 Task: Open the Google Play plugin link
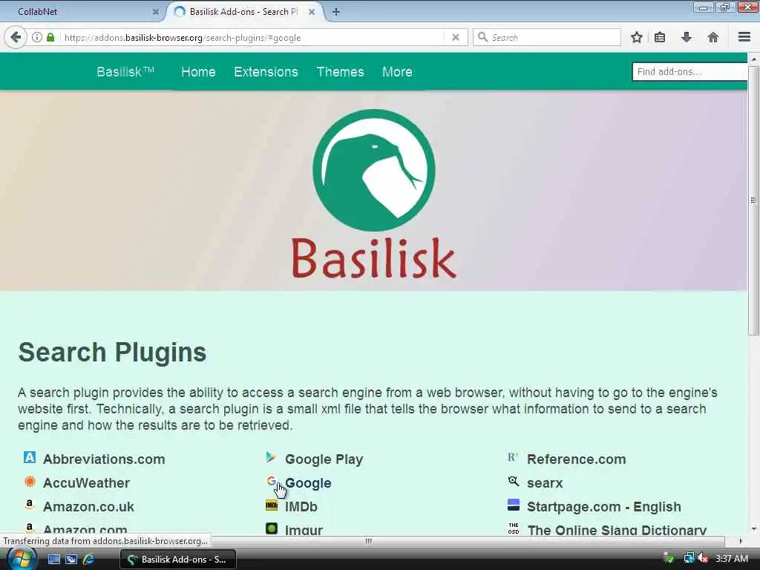[324, 459]
